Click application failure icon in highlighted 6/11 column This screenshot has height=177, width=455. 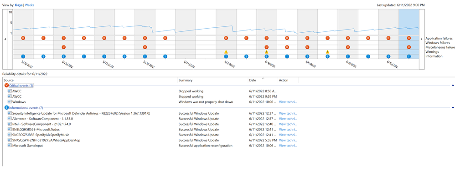point(409,38)
